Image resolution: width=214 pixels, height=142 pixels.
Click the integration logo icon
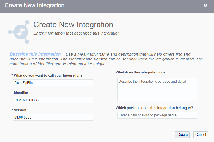coord(19,32)
